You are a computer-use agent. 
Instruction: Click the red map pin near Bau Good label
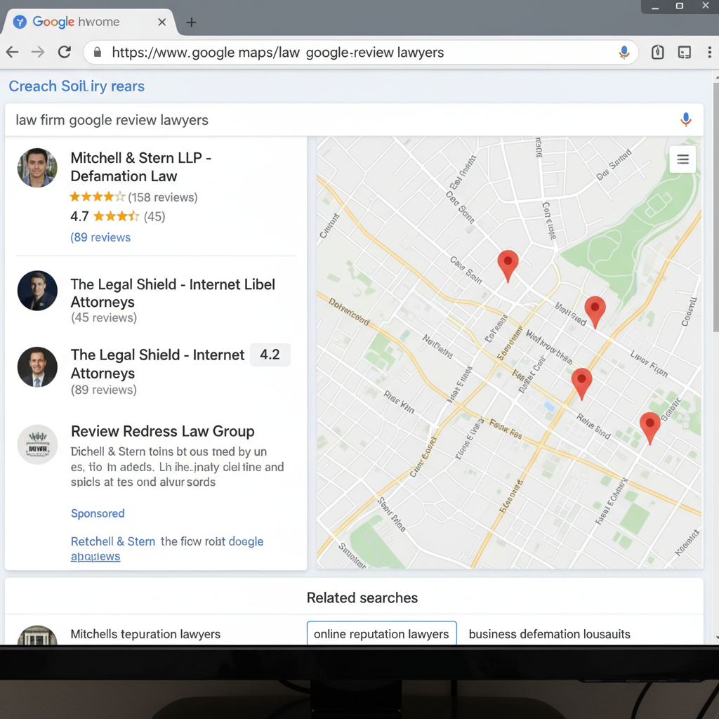[595, 312]
